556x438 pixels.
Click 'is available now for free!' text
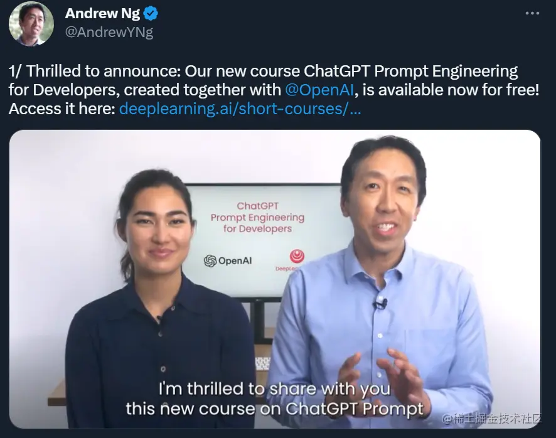point(451,90)
